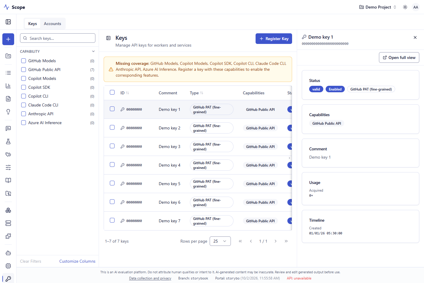Open the Rows per page 25 dropdown
The height and width of the screenshot is (283, 424).
[220, 241]
